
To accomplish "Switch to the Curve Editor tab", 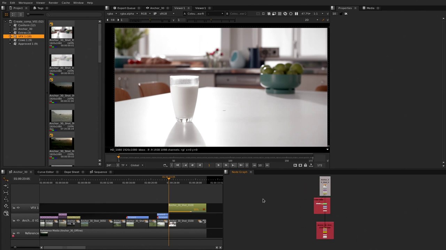I will 46,172.
